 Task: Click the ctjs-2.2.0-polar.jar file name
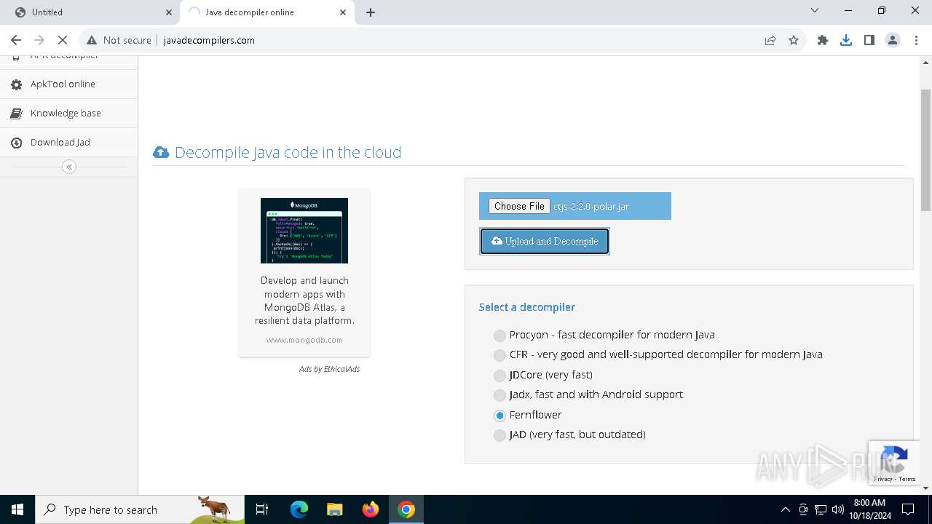coord(591,206)
